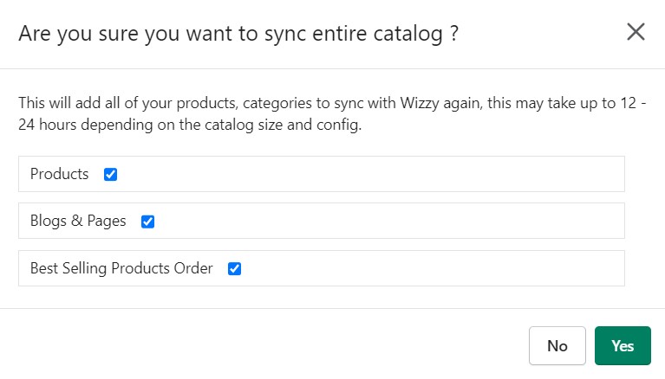Click empty area of the Products row
This screenshot has width=665, height=379.
tap(369, 174)
